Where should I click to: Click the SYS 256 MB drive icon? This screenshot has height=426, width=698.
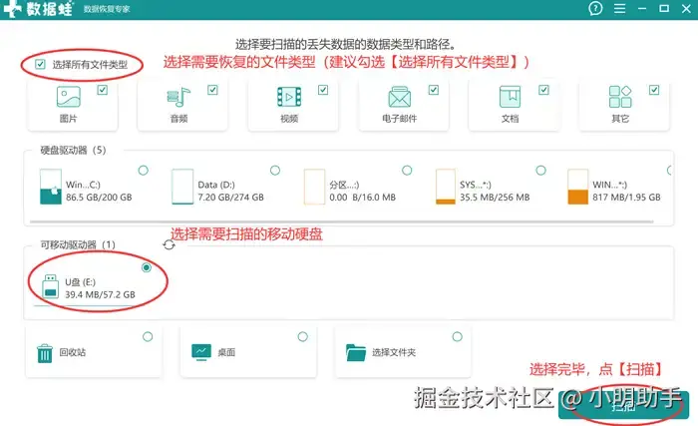tap(446, 187)
